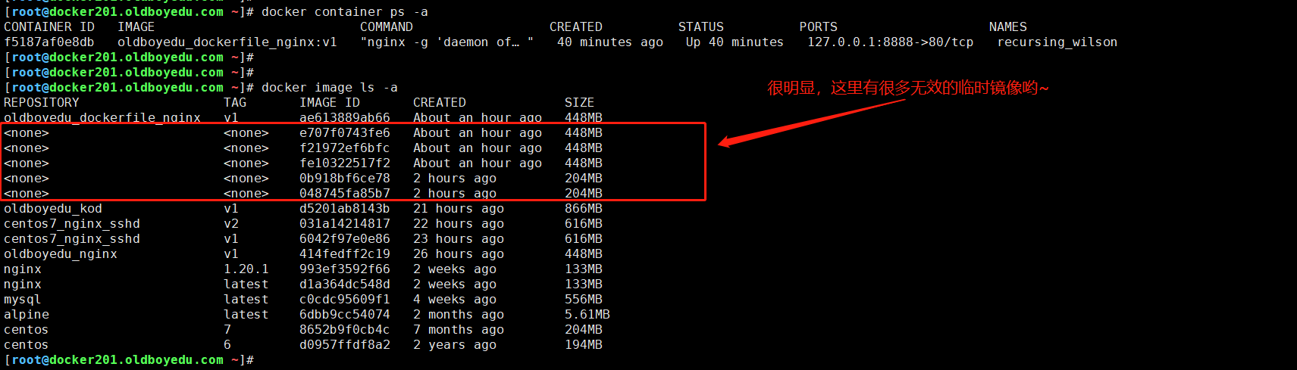Click the 'docker image ls -a' command
1297x370 pixels.
[329, 88]
